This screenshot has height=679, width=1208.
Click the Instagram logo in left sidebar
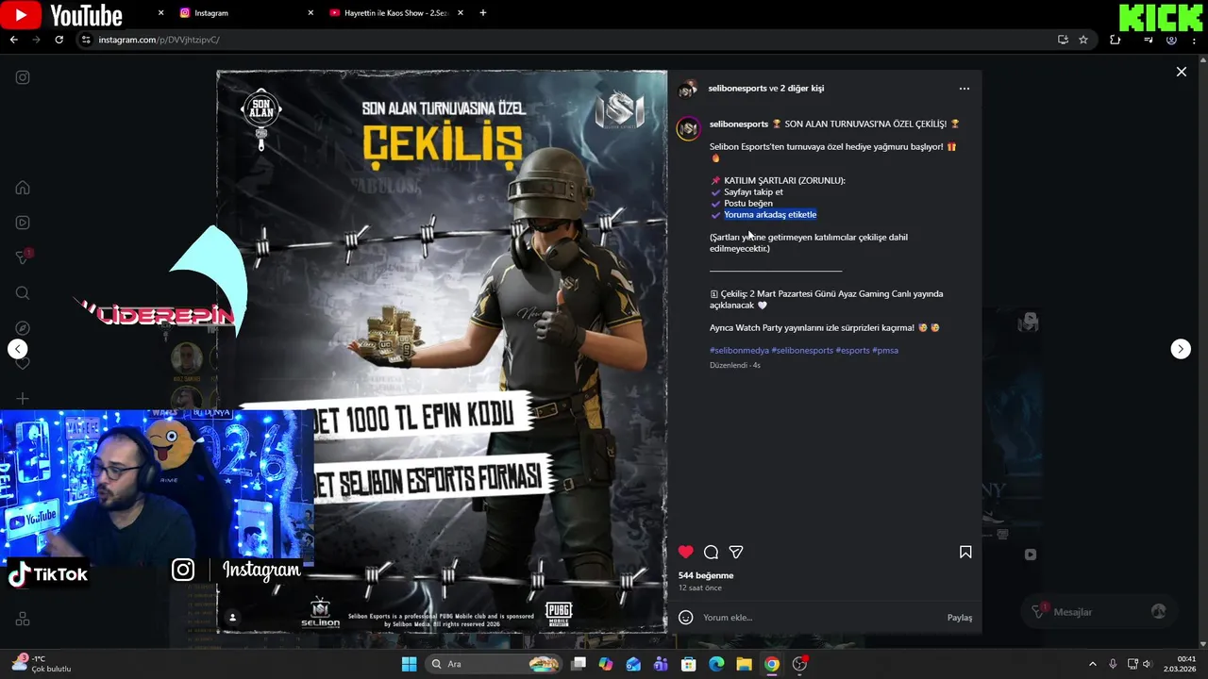point(23,77)
